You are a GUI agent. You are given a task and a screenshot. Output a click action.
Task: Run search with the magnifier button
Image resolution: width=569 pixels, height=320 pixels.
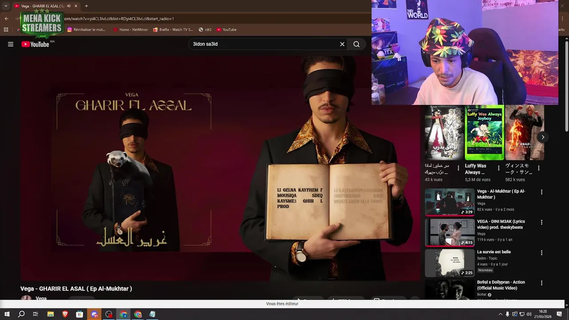(x=357, y=44)
